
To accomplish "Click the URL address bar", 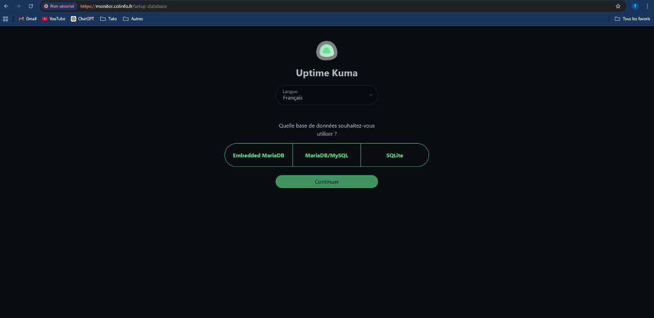I will (x=331, y=6).
